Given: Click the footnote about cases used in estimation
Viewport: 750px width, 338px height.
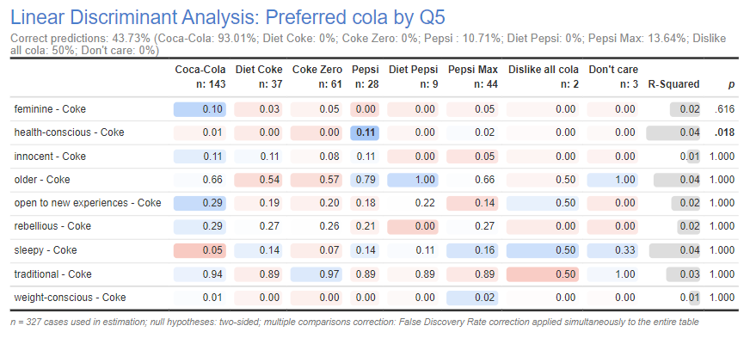Looking at the screenshot, I should [x=354, y=323].
